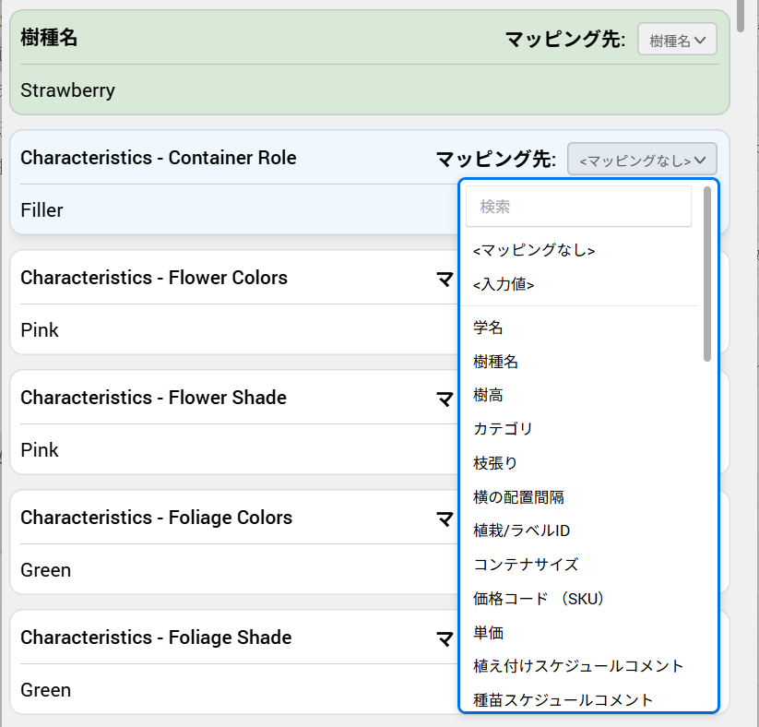Open the 樹種名 mapping dropdown
Viewport: 759px width, 727px height.
[677, 40]
